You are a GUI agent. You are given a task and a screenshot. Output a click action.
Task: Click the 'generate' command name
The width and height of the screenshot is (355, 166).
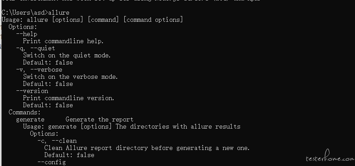click(x=30, y=119)
